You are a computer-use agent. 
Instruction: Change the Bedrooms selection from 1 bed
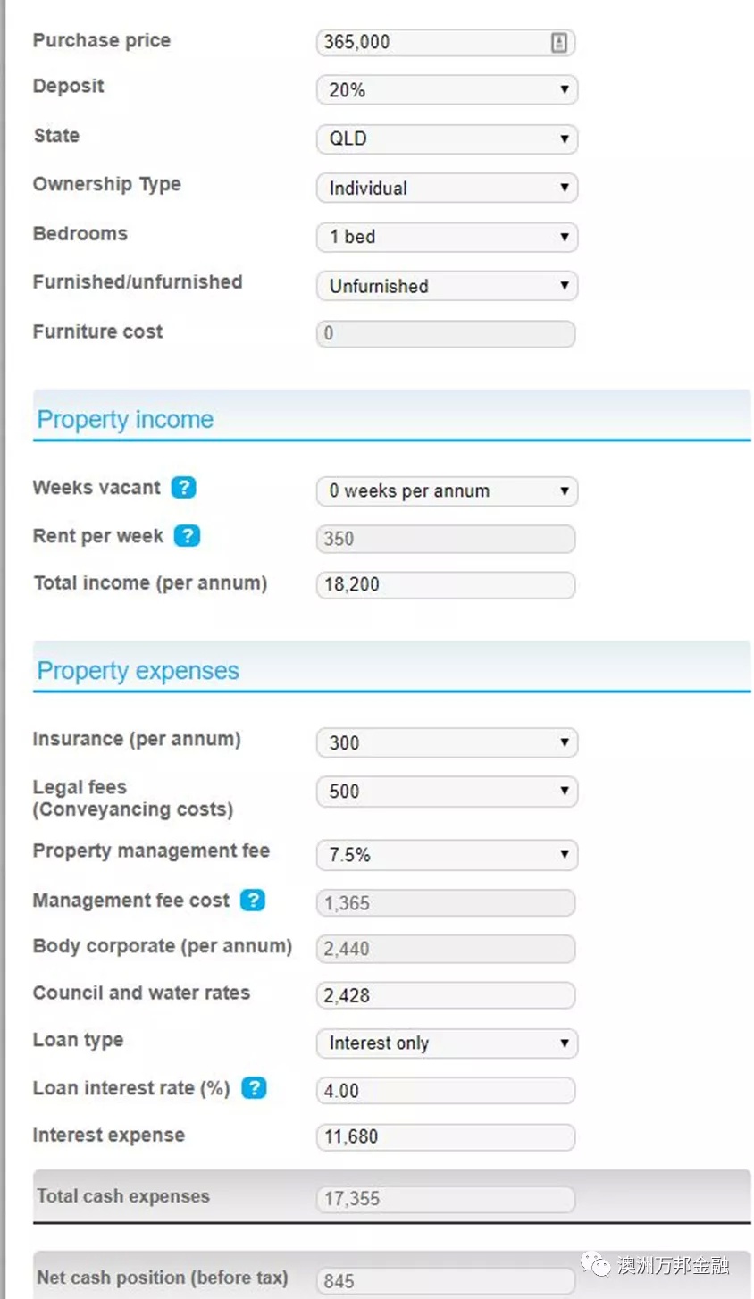(447, 238)
